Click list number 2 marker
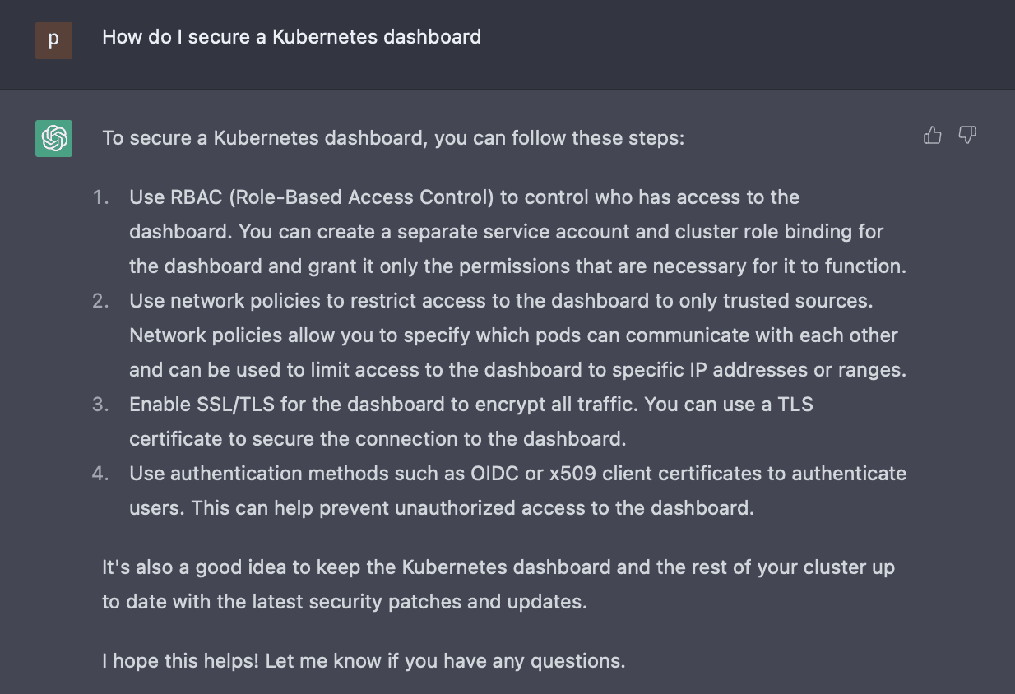Screen dimensions: 1015x694 [x=100, y=301]
